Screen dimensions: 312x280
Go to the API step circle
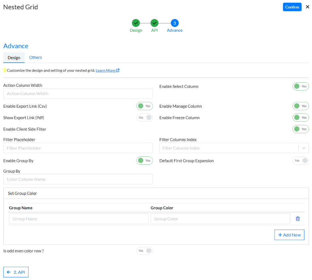pos(154,23)
